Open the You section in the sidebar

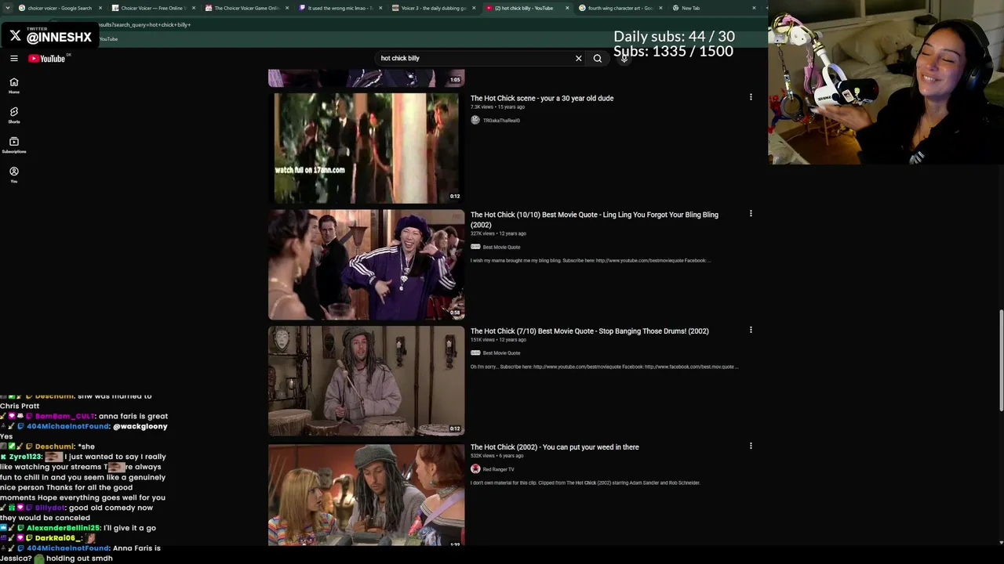click(14, 175)
